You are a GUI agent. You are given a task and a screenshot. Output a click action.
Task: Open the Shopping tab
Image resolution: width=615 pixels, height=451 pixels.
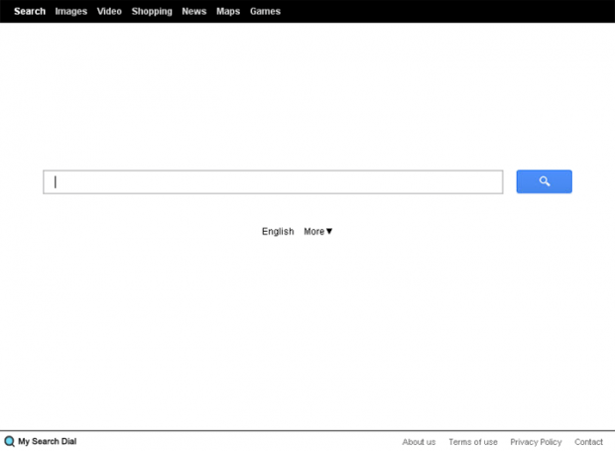click(x=152, y=11)
